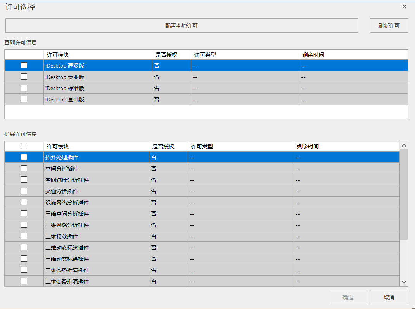Check the 二维态势推演插件 checkbox
This screenshot has height=309, width=415.
tap(24, 270)
